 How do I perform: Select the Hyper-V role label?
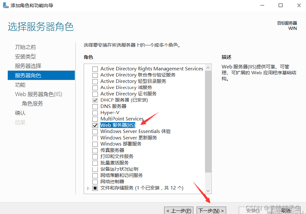tap(110, 113)
